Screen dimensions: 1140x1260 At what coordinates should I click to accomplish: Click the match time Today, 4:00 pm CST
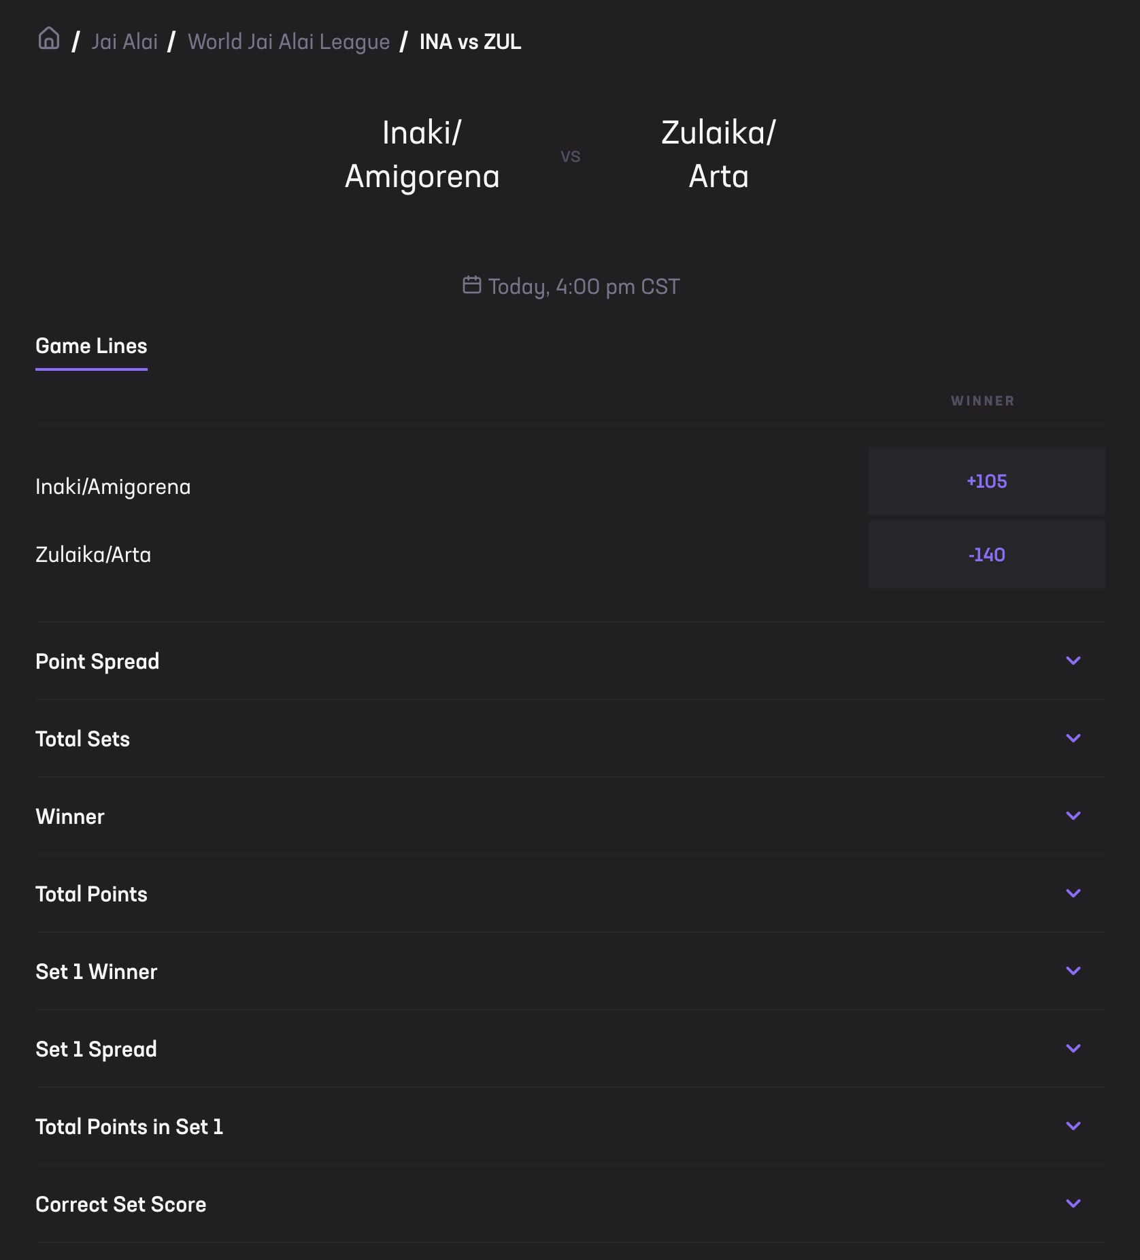[583, 286]
